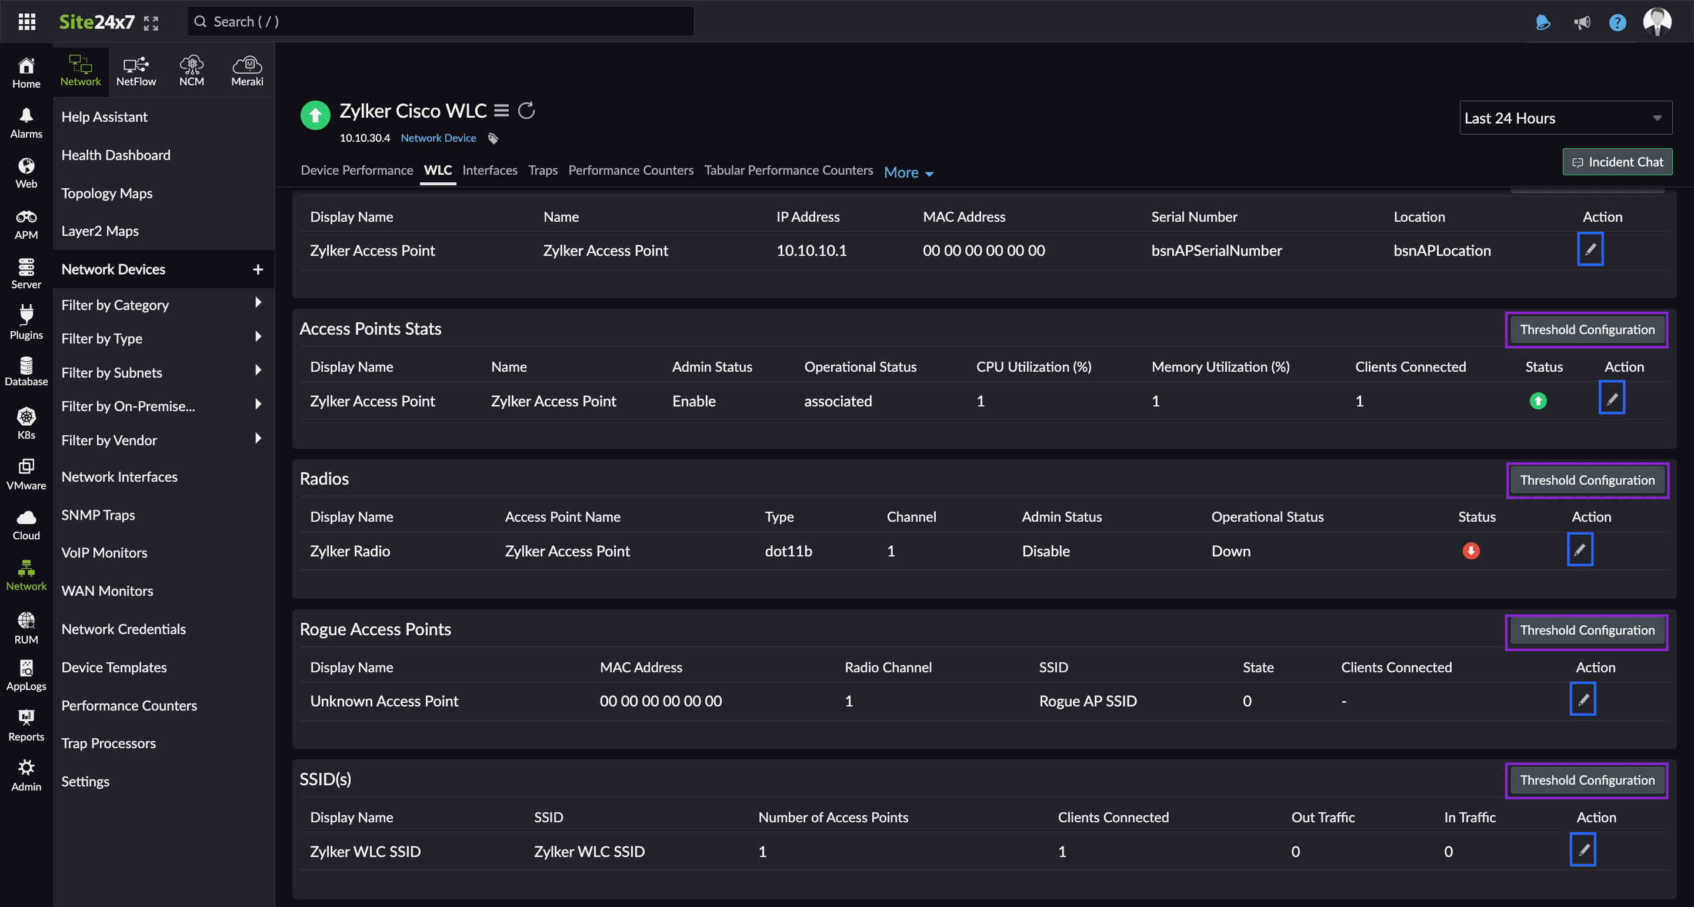
Task: Open the VMware section
Action: (26, 475)
